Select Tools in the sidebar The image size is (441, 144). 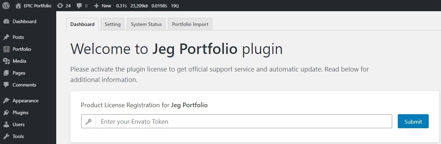(18, 136)
